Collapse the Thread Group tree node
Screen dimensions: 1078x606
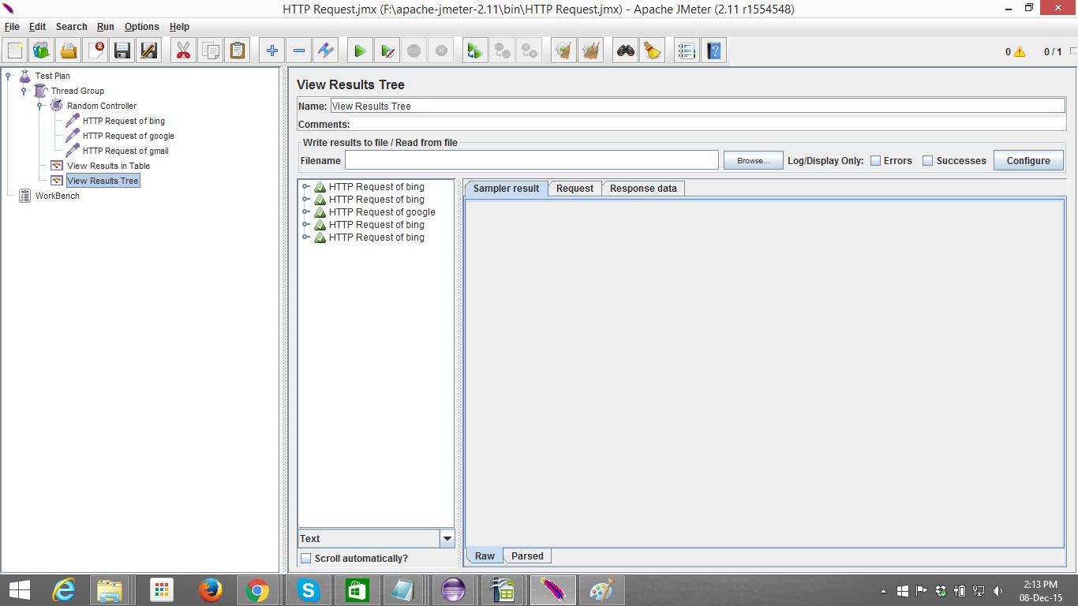coord(24,91)
